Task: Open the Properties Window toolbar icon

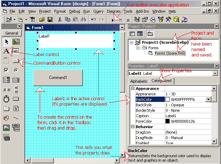Action: click(x=145, y=20)
